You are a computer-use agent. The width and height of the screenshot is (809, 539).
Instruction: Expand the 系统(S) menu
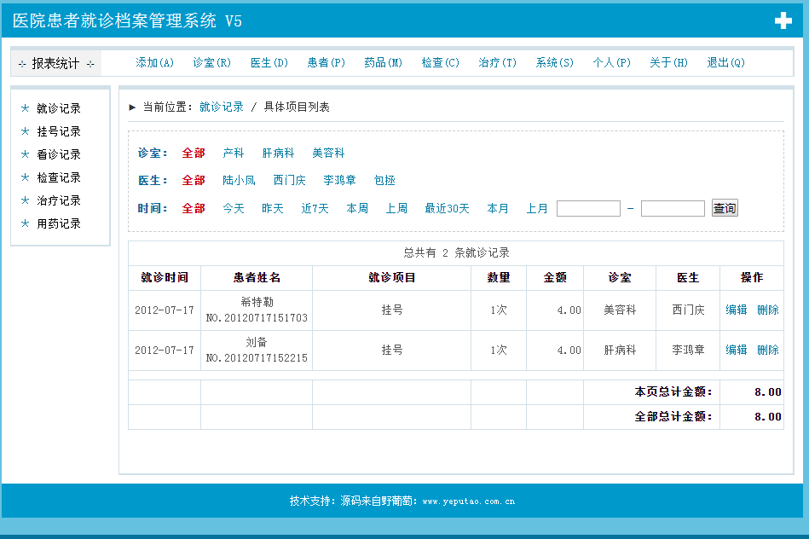coord(554,63)
